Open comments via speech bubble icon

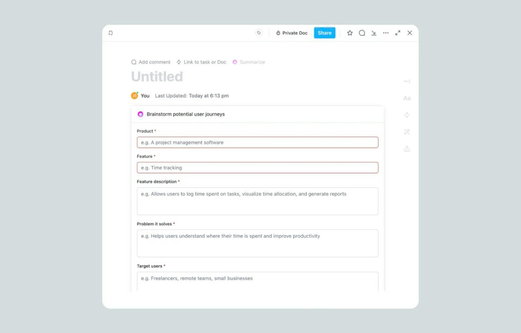(x=362, y=33)
